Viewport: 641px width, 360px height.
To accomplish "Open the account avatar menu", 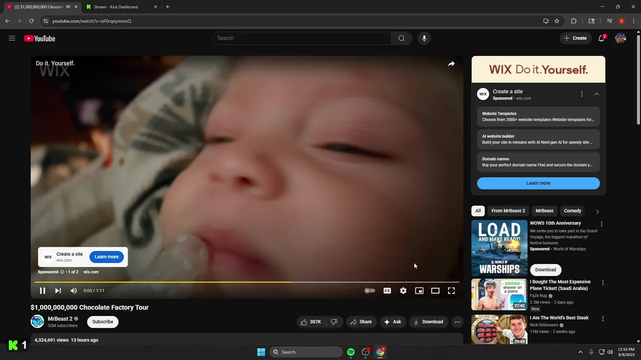I will click(x=620, y=38).
